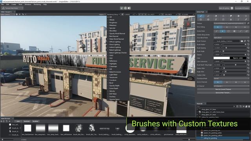Open the white Color swatch
The width and height of the screenshot is (251, 141).
pyautogui.click(x=222, y=58)
